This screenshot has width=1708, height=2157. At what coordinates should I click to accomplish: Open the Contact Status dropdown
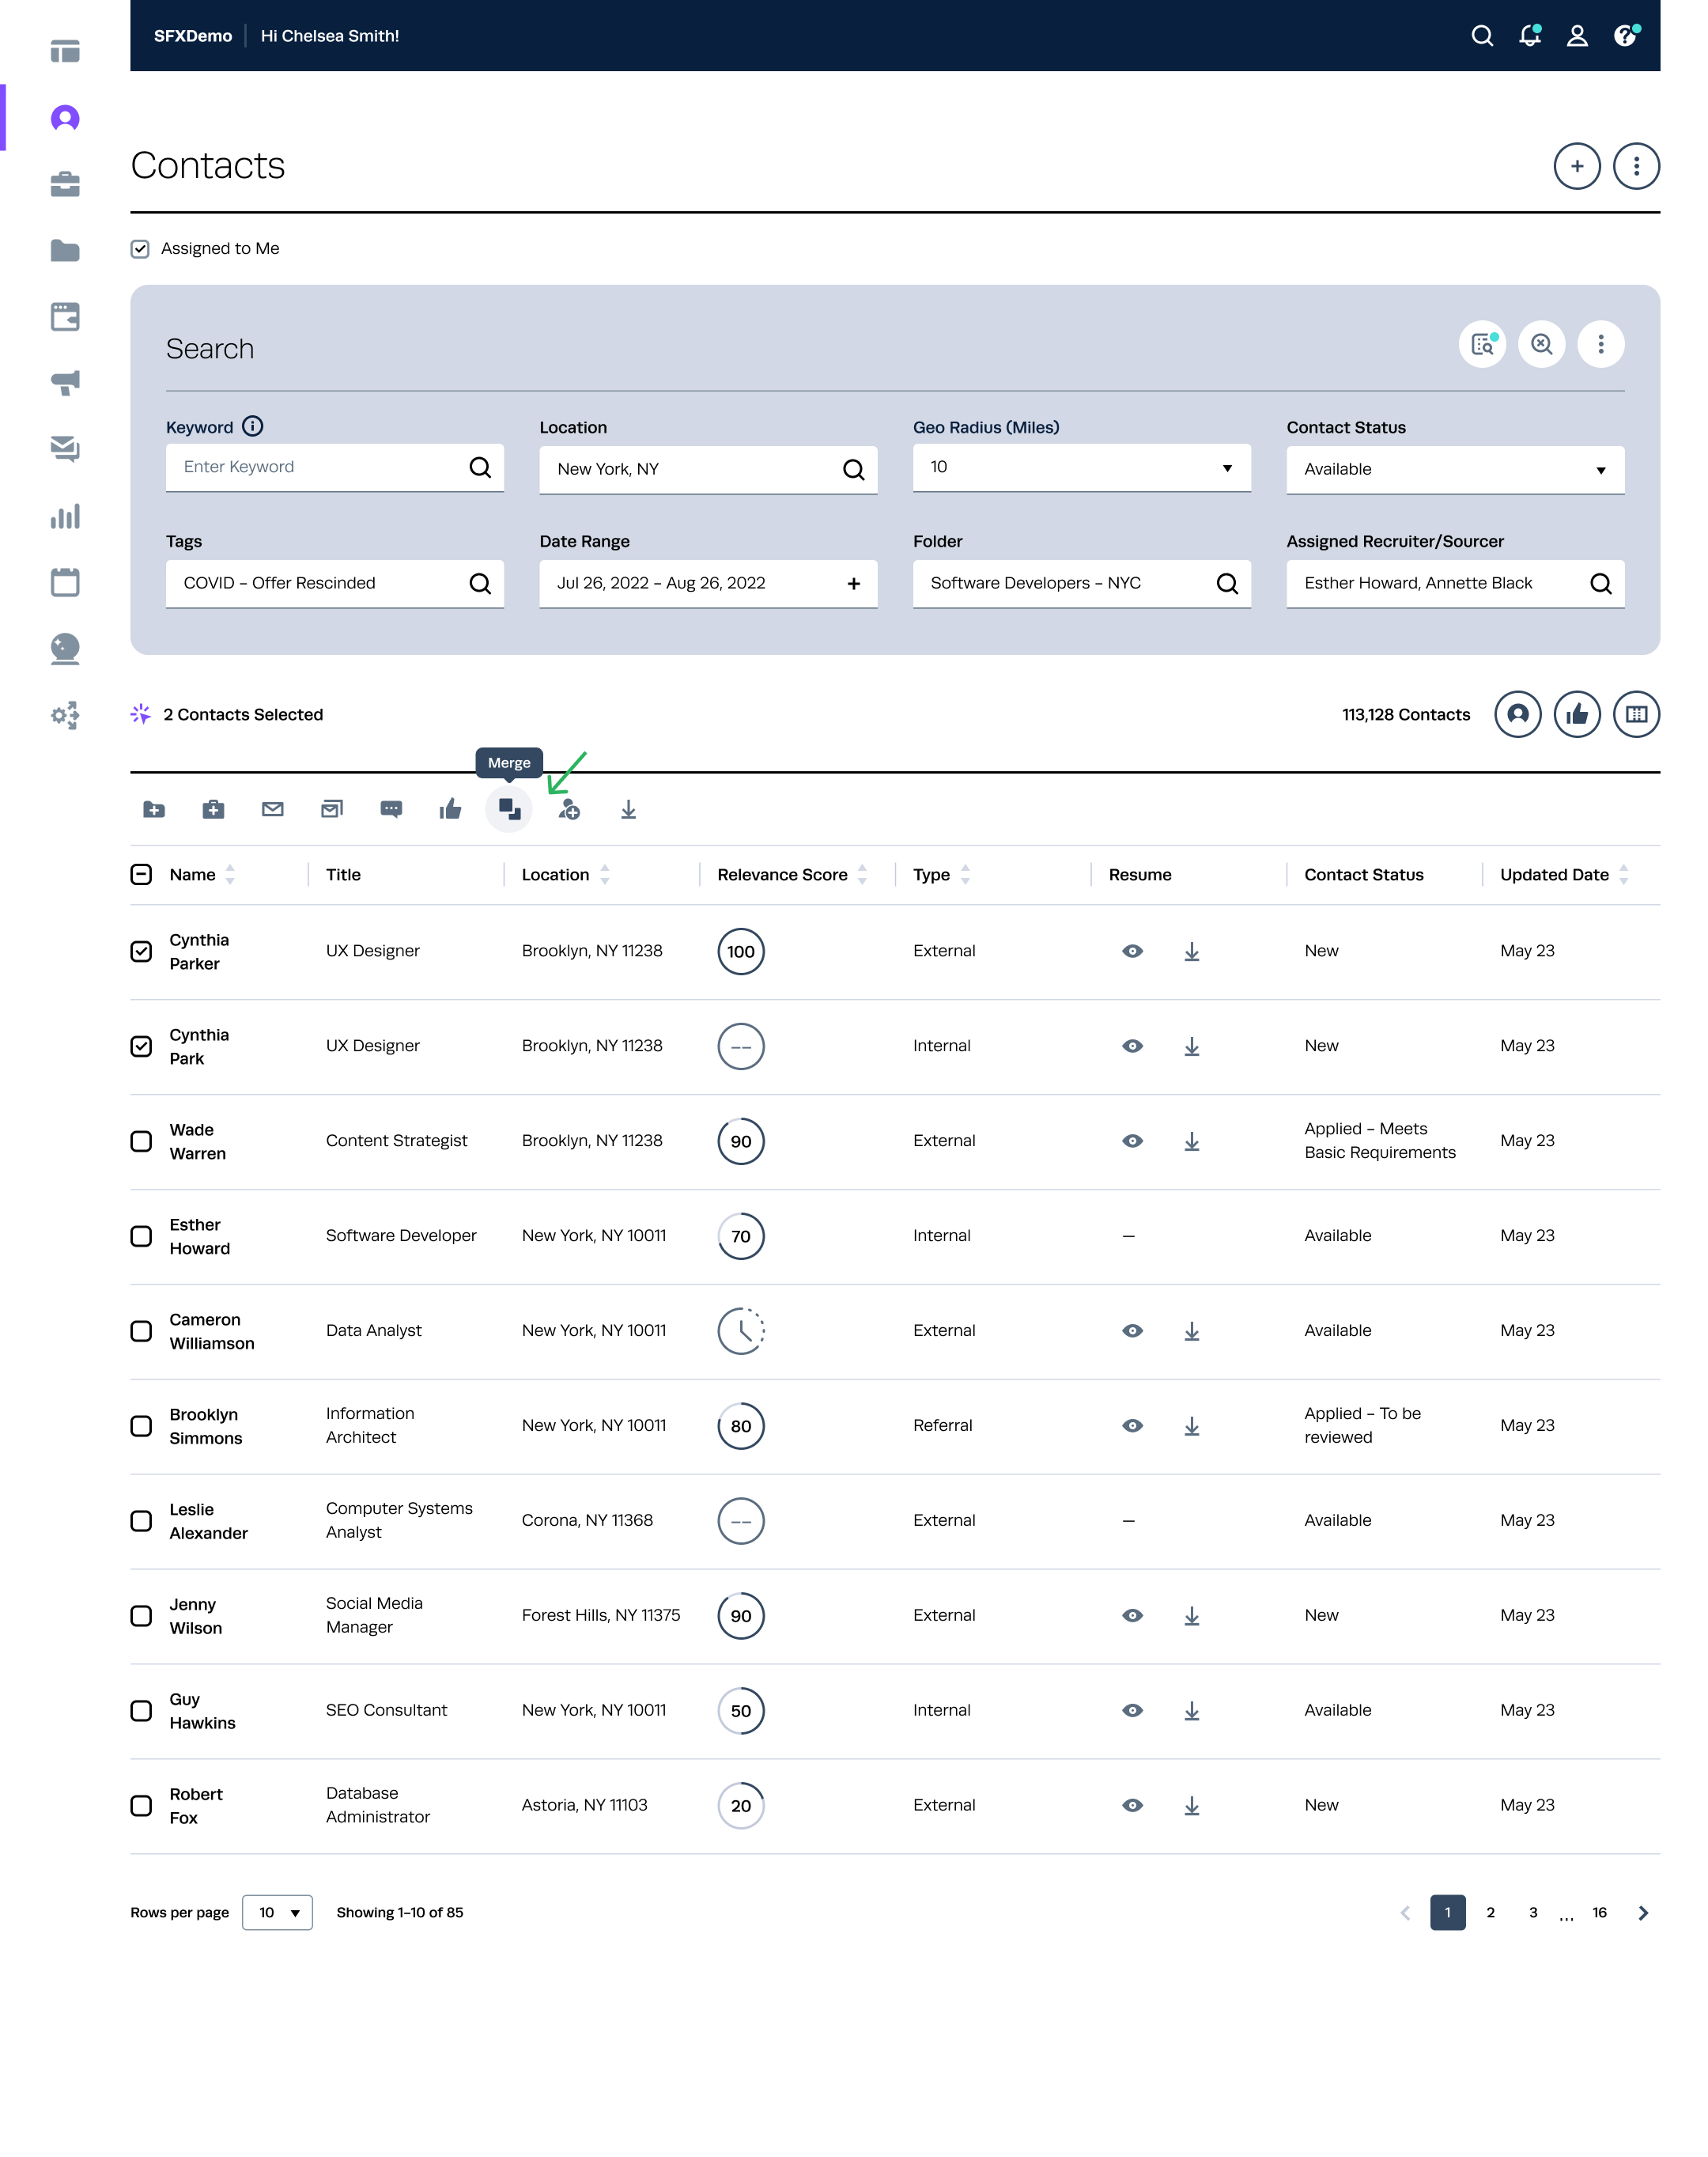pyautogui.click(x=1454, y=470)
